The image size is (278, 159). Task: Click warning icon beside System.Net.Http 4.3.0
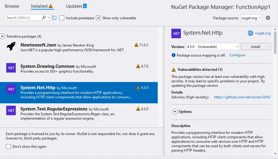(x=138, y=87)
